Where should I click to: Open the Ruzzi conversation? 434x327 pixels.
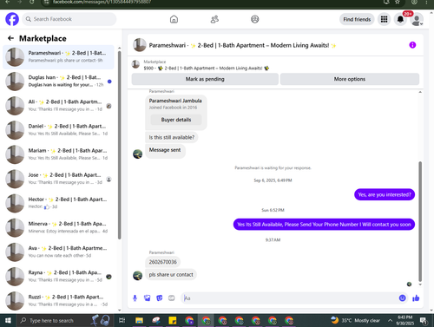[x=58, y=301]
